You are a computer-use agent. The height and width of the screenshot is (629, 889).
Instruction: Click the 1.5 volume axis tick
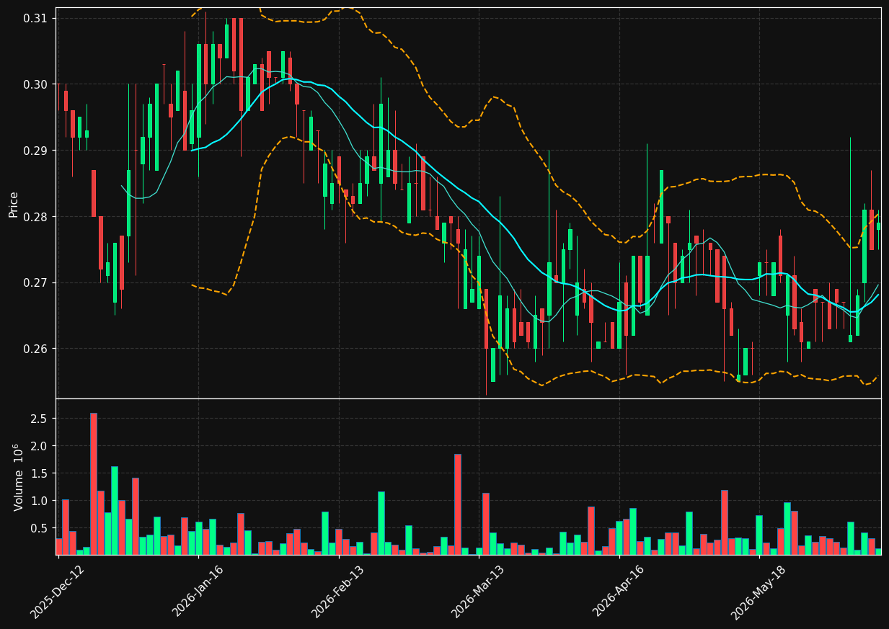pyautogui.click(x=40, y=473)
